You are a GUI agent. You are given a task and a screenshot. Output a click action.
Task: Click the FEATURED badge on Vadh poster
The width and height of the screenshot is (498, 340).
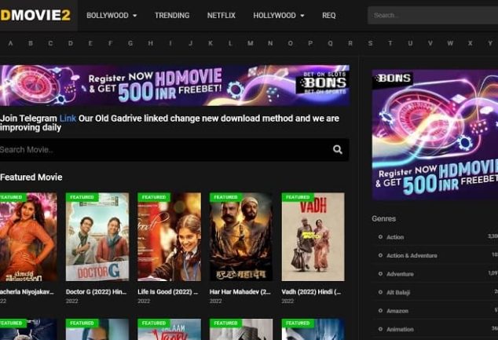[x=298, y=197]
